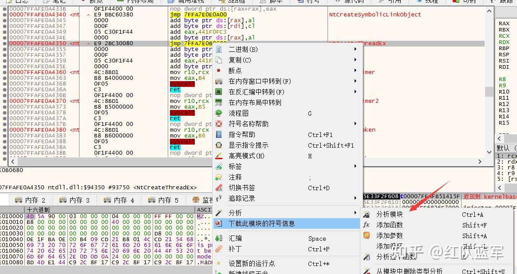Image resolution: width=517 pixels, height=274 pixels.
Task: Click 分析模块 (Analyze module) option
Action: [x=391, y=214]
